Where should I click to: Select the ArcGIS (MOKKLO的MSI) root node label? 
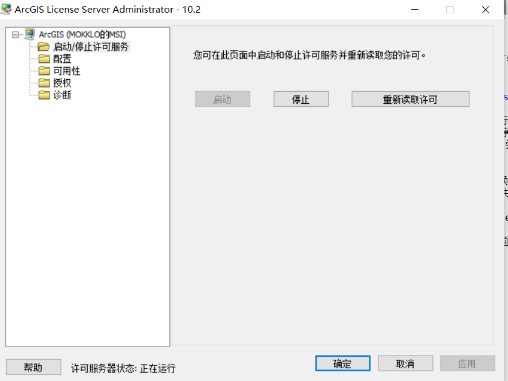(82, 34)
